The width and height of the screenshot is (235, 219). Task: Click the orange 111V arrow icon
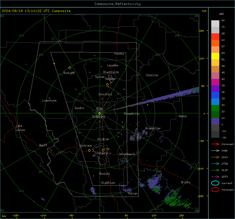(x=215, y=157)
